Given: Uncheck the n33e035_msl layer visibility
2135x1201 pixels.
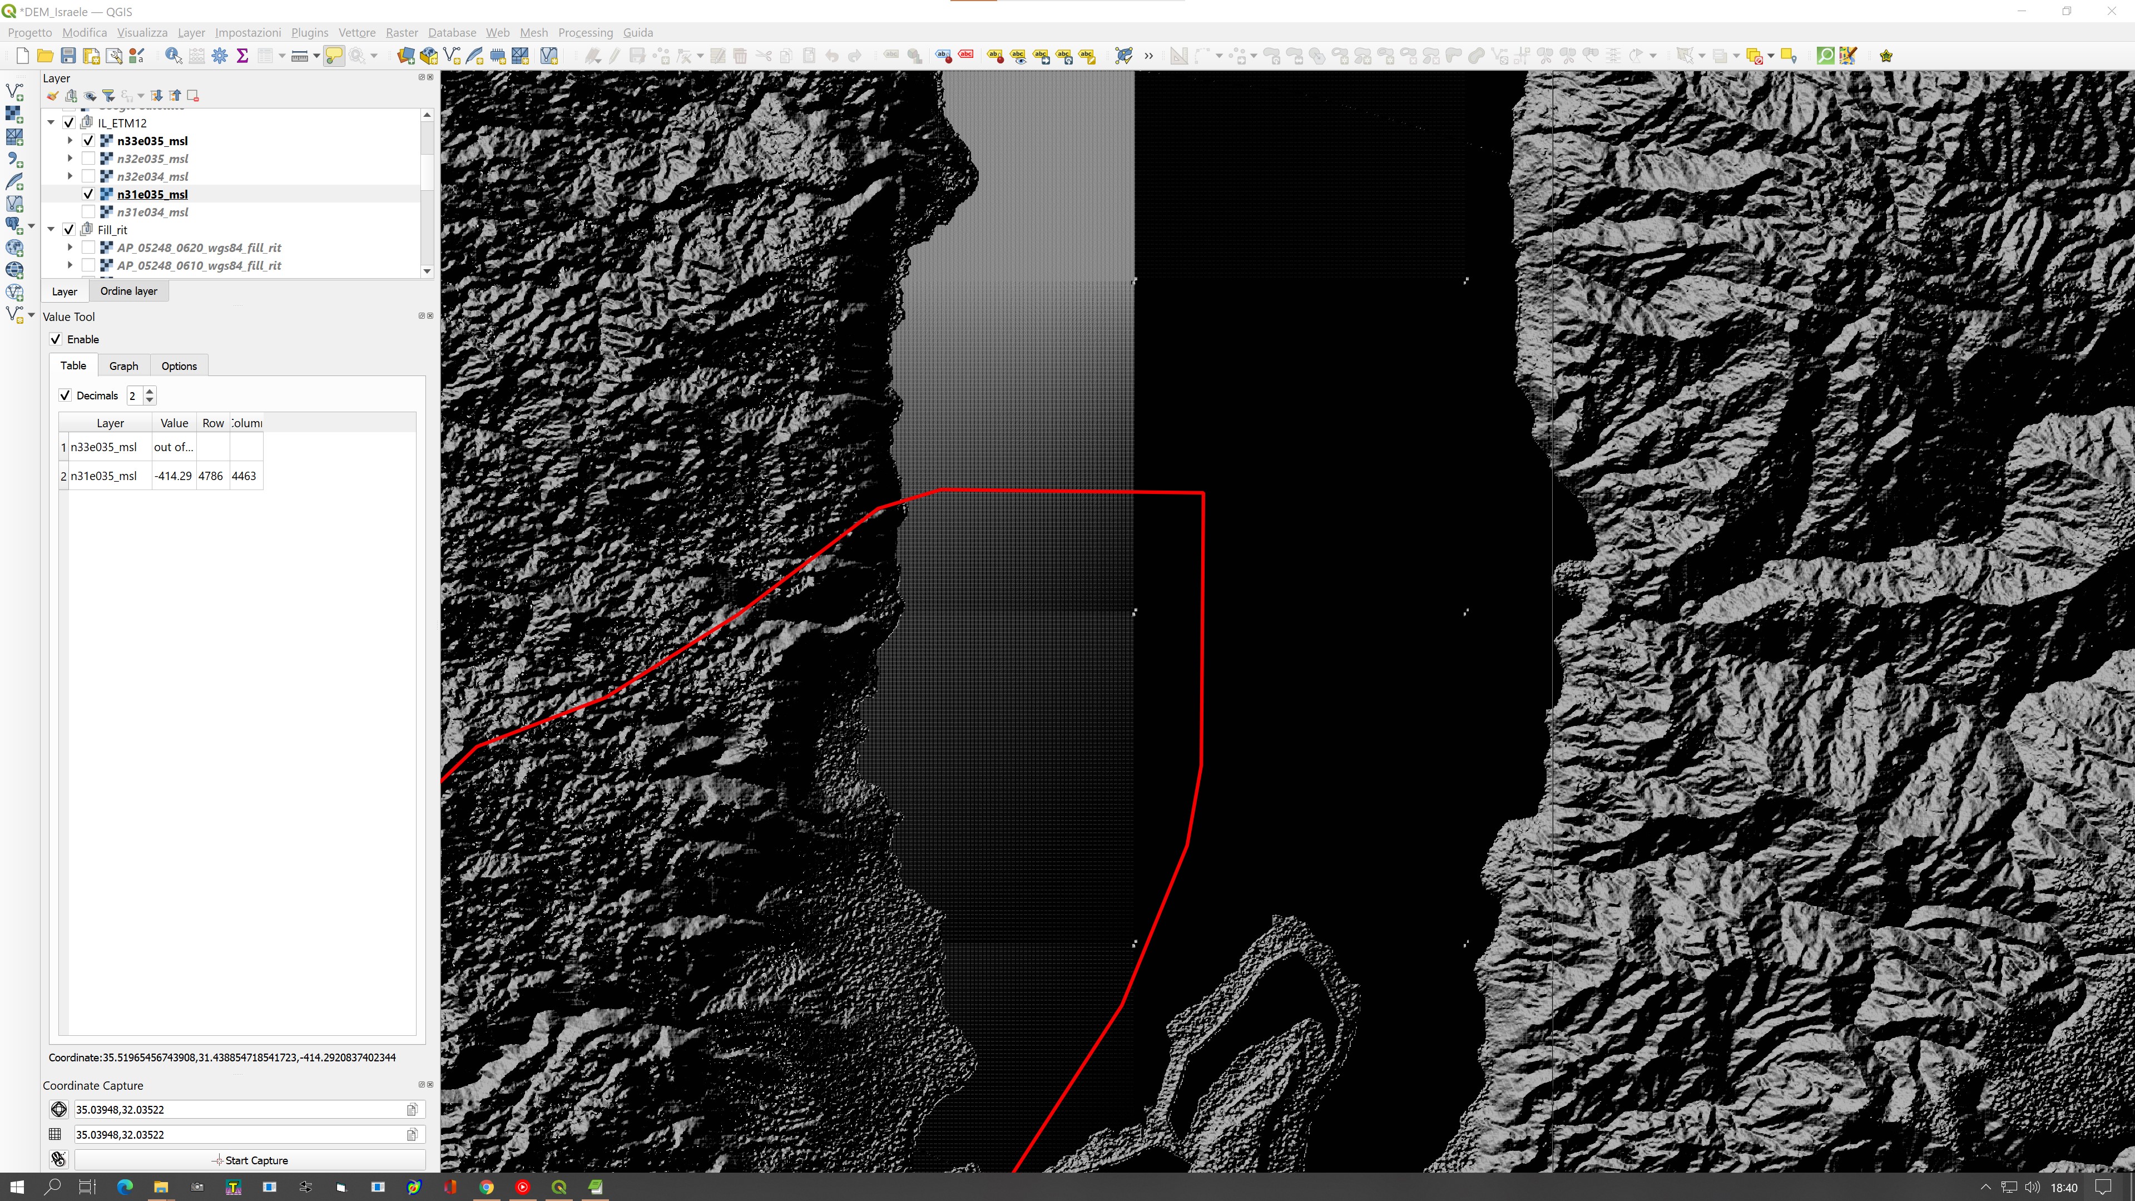Looking at the screenshot, I should pyautogui.click(x=88, y=141).
